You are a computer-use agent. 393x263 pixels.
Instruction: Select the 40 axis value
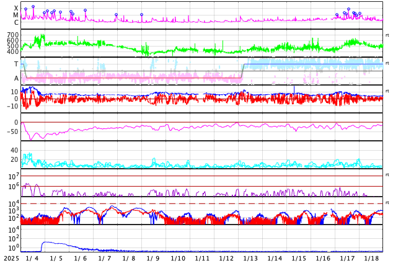pos(14,150)
